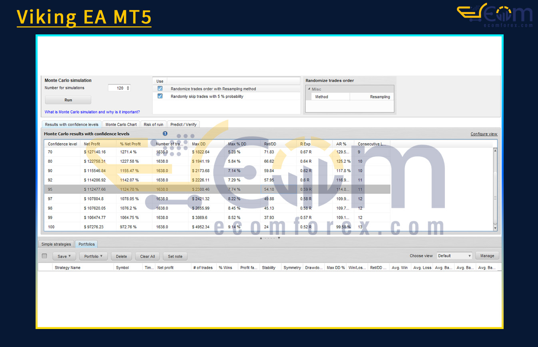538x347 pixels.
Task: Open the Save dropdown button
Action: 64,256
